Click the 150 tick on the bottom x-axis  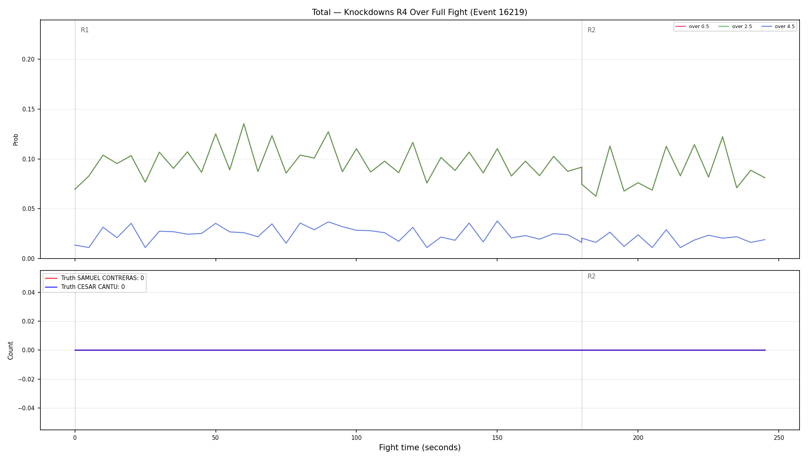point(497,438)
